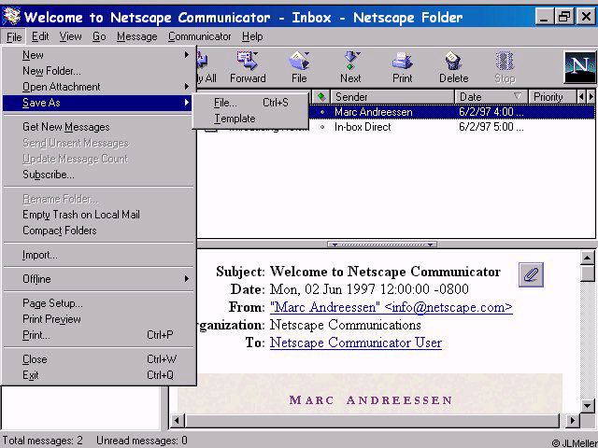The height and width of the screenshot is (448, 598).
Task: Click the Netscape N logo
Action: click(579, 68)
